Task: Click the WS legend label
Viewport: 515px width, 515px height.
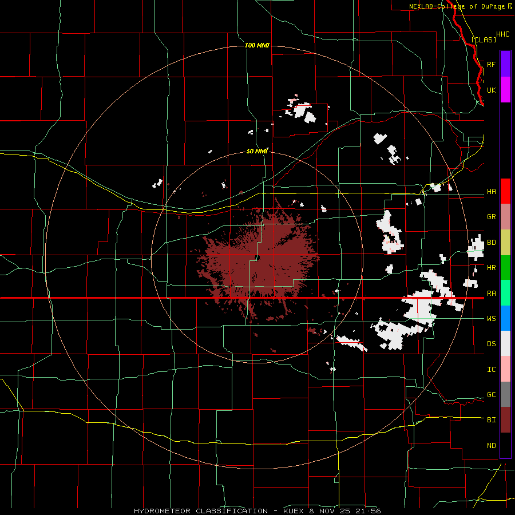Action: 491,319
